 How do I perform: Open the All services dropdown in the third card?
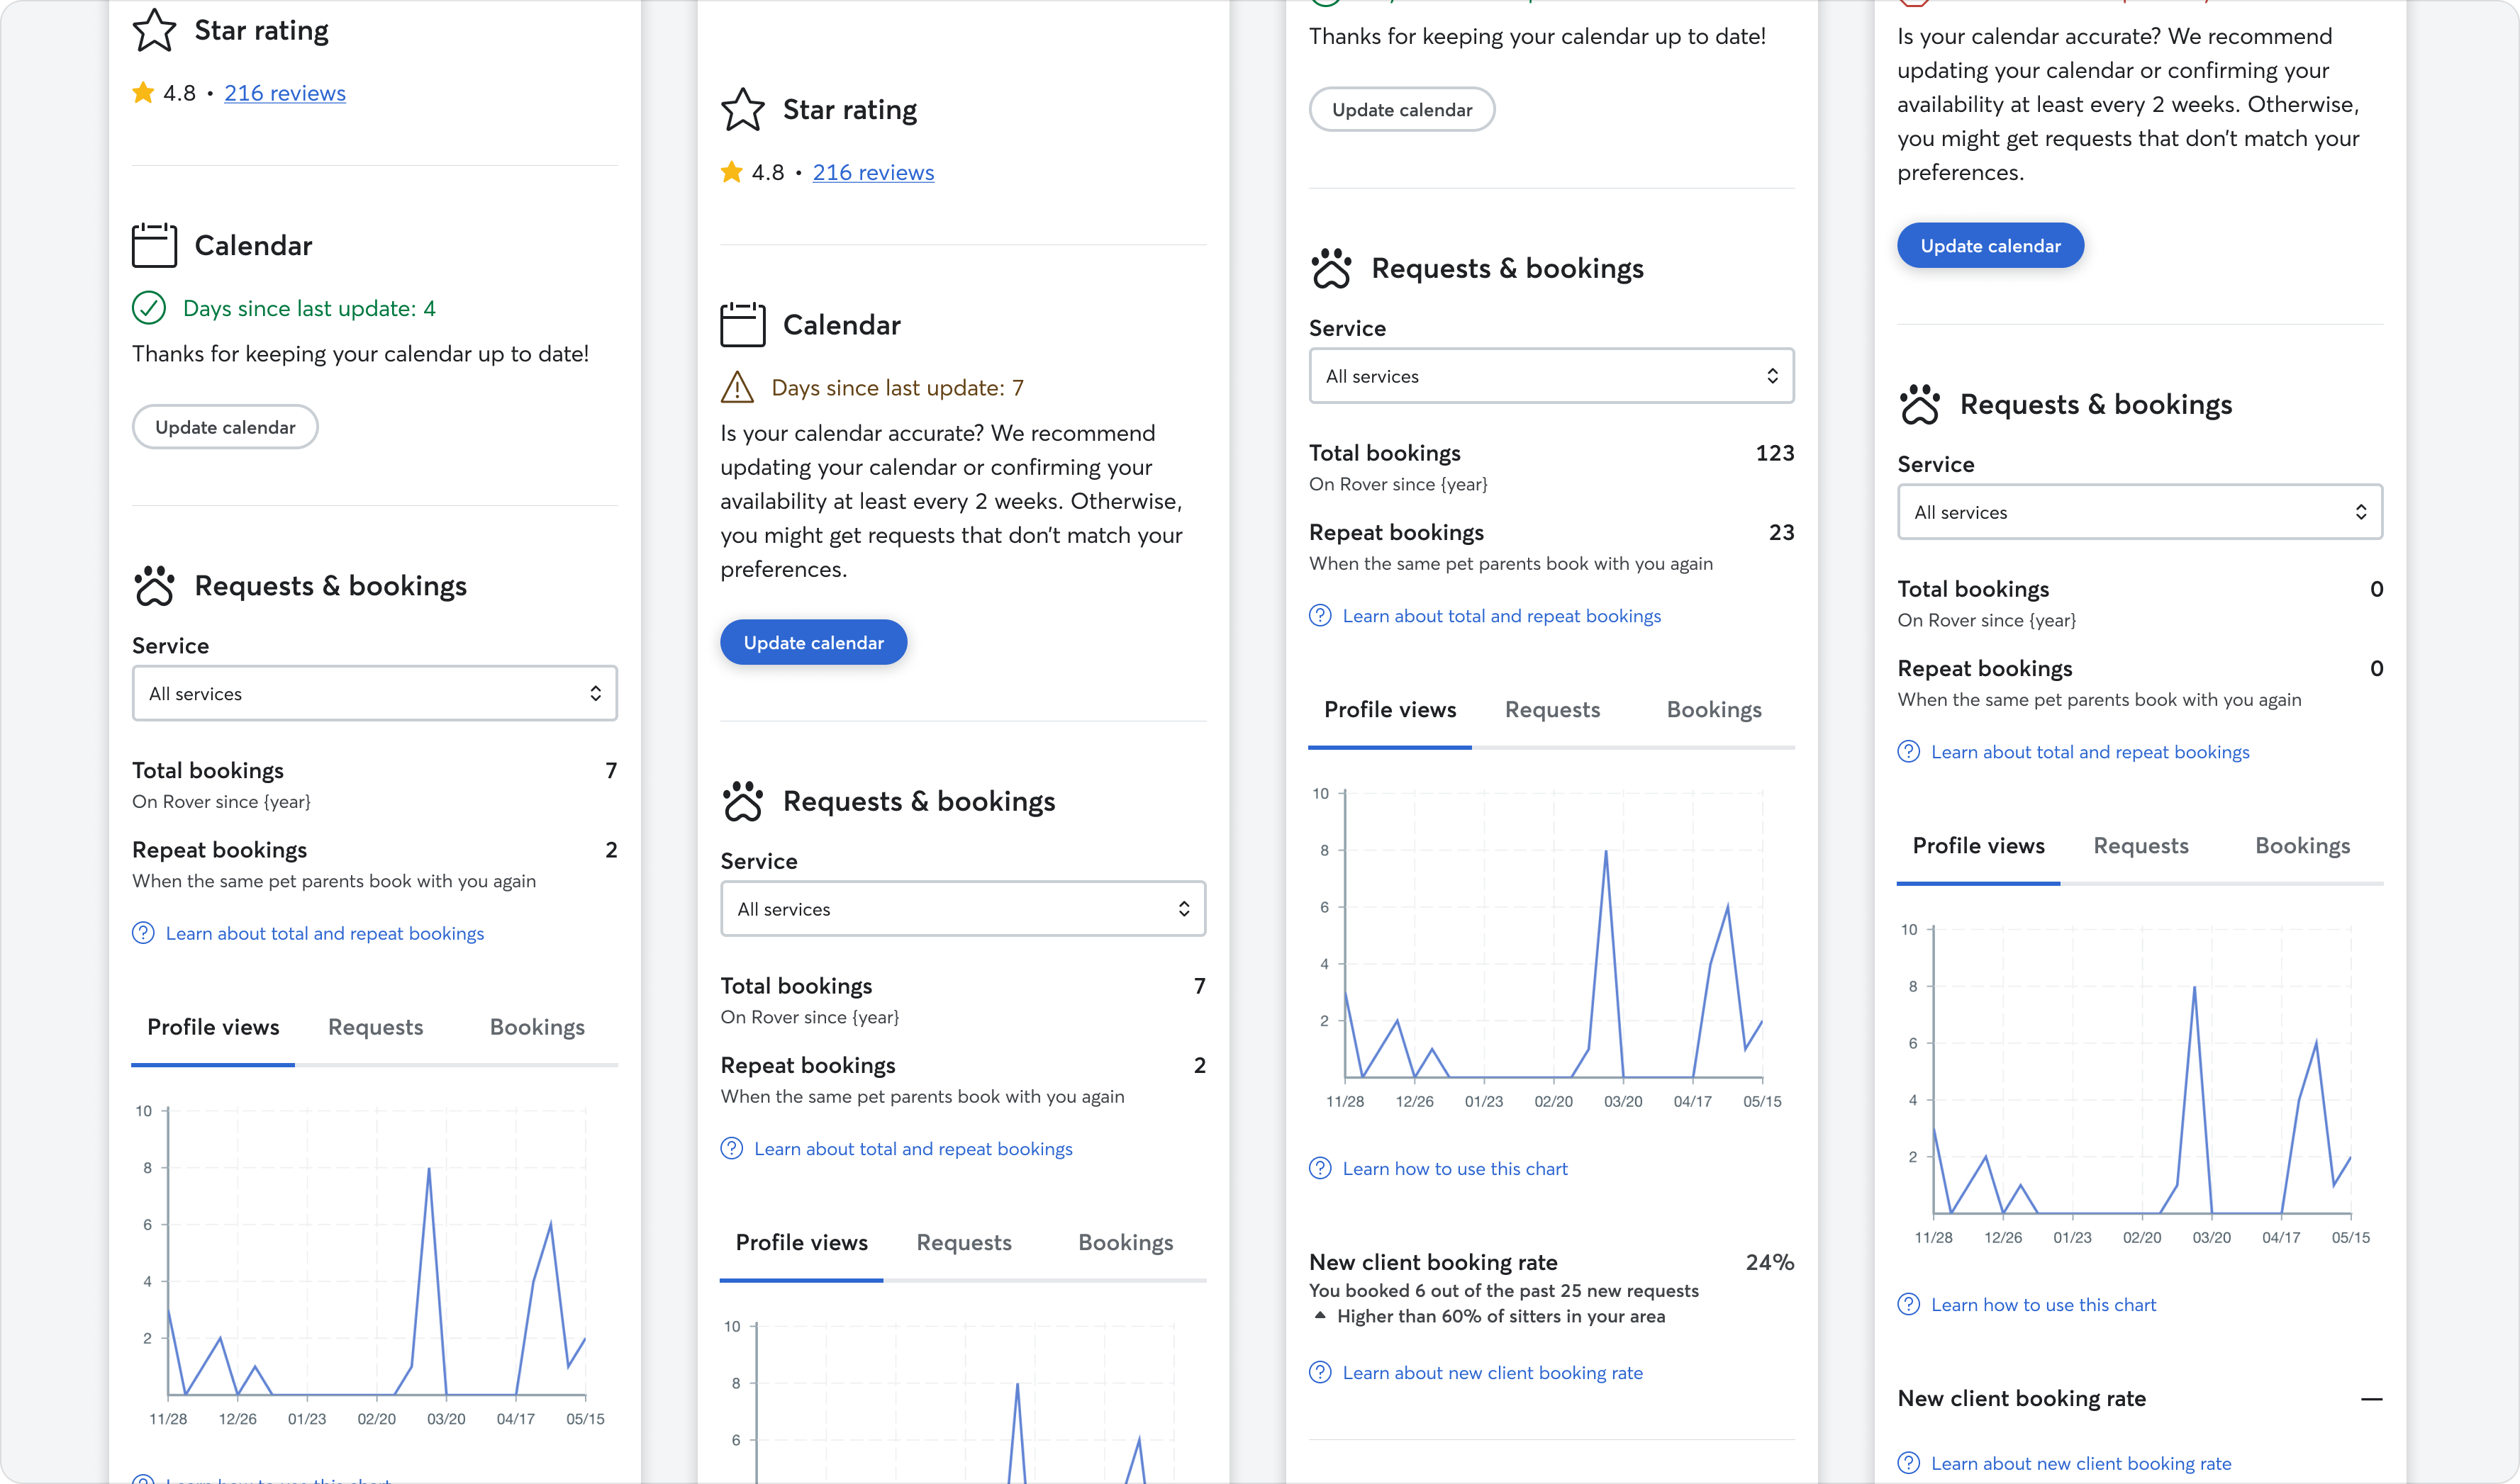click(x=1551, y=376)
